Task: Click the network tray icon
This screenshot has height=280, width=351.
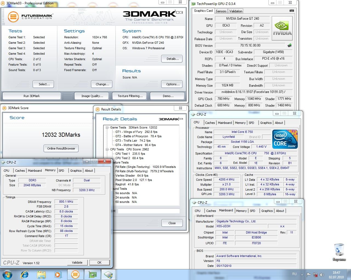Action: (316, 275)
